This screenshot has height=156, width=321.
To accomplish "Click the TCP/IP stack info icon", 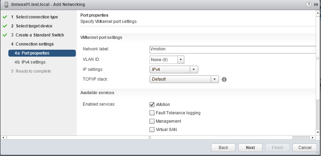I will tap(224, 79).
